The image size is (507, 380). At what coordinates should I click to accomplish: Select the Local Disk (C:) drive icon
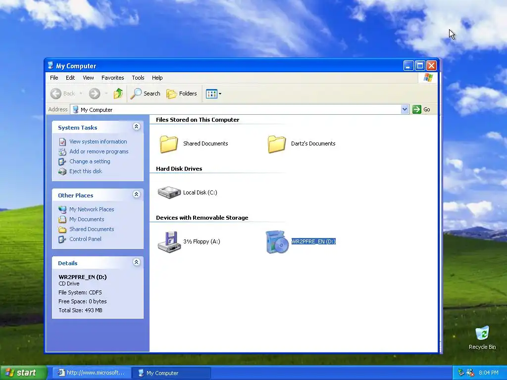click(x=169, y=192)
